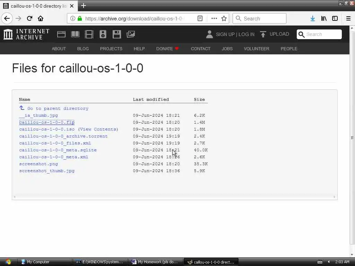Open screenshot_thumb.jpg file link
355x266 pixels.
[x=47, y=171]
